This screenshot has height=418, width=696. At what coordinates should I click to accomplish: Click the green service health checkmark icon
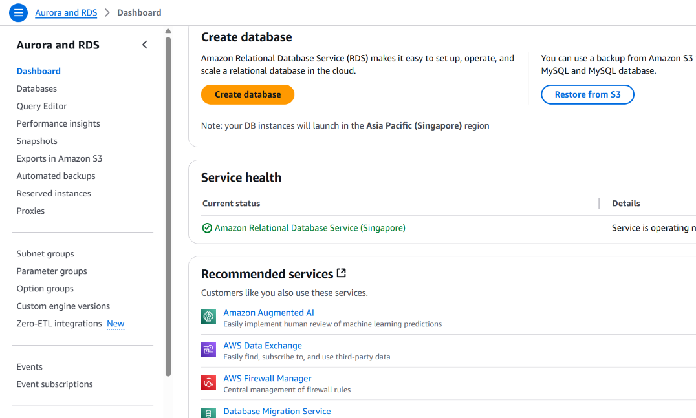[x=207, y=228]
